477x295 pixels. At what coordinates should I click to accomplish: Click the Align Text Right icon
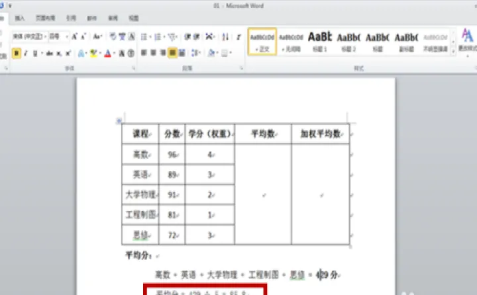tap(163, 53)
